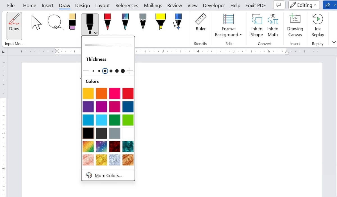This screenshot has width=337, height=197.
Task: Select the white color swatch
Action: click(x=128, y=133)
